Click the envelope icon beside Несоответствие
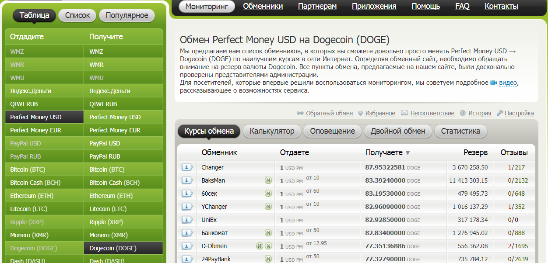The height and width of the screenshot is (263, 548). point(404,113)
